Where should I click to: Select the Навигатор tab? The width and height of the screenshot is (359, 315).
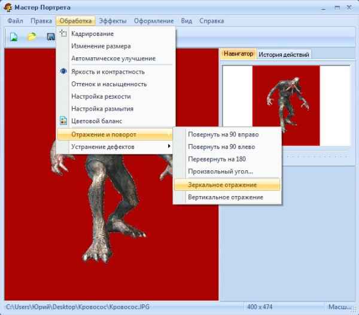point(239,54)
